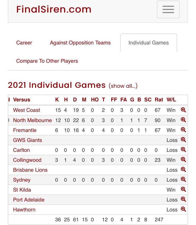Open Against Opposition Teams tab
Image resolution: width=196 pixels, height=225 pixels.
coord(80,43)
